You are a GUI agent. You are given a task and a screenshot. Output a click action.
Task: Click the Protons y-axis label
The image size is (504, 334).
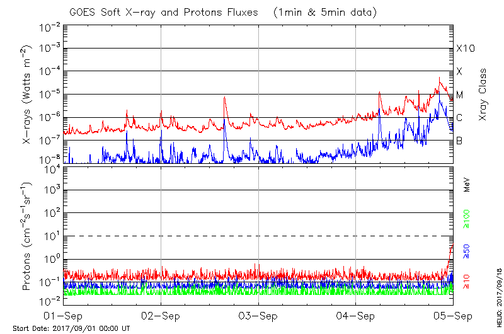point(28,236)
